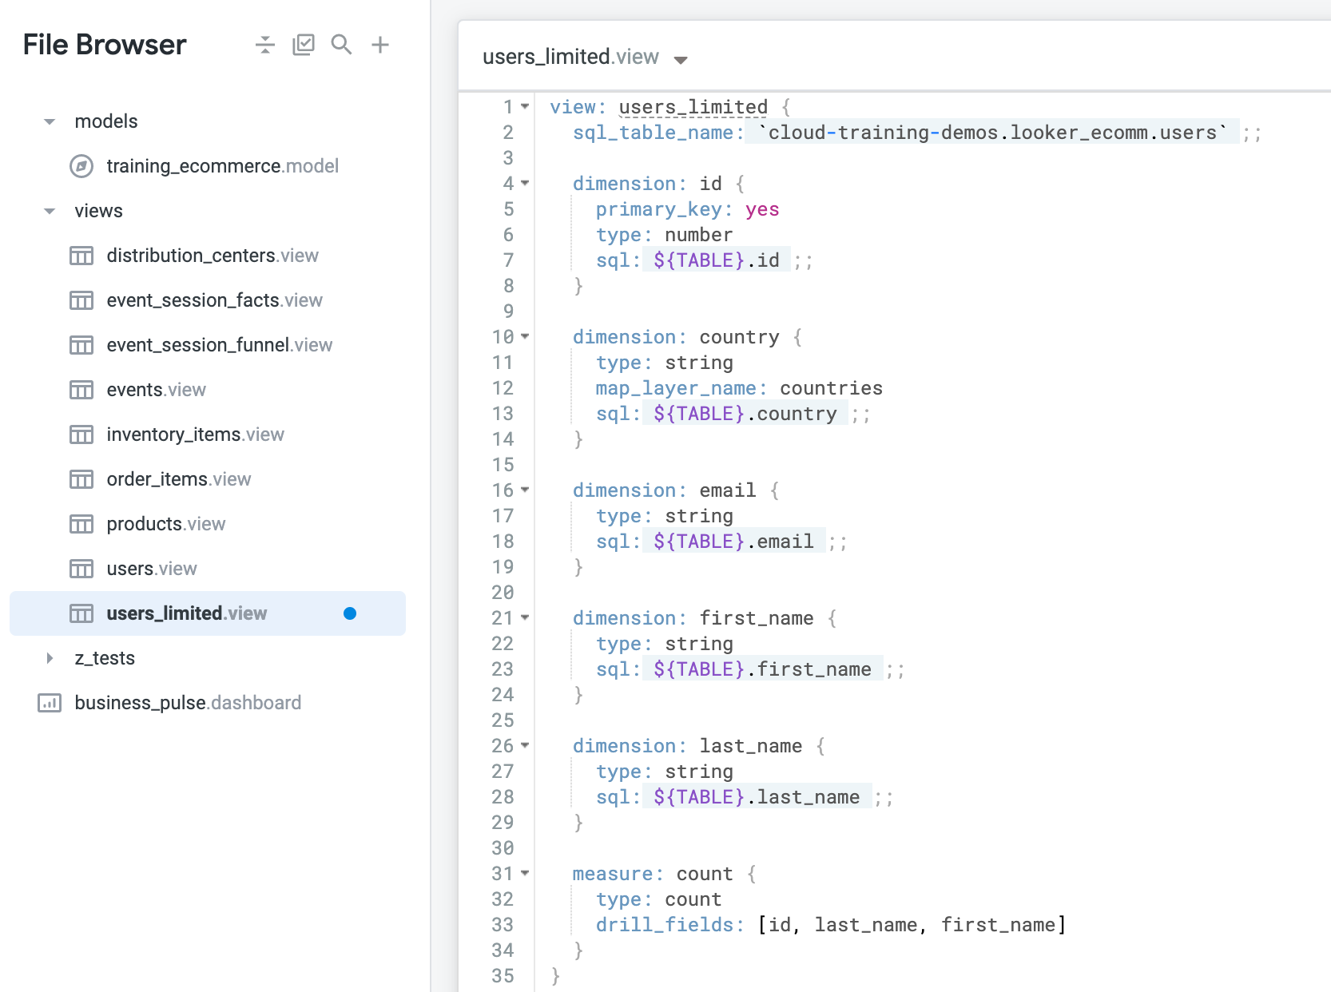
Task: Click the bulk edit checkbox icon
Action: pos(304,45)
